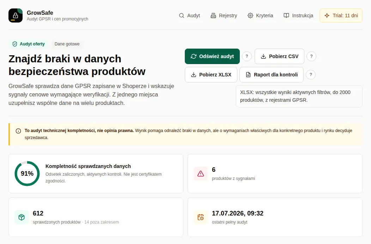Click the download icon on Pobierz CSV
Image resolution: width=371 pixels, height=244 pixels.
pos(263,56)
